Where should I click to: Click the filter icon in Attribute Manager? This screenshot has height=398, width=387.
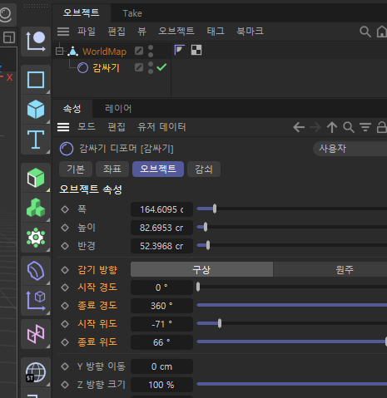pyautogui.click(x=365, y=127)
